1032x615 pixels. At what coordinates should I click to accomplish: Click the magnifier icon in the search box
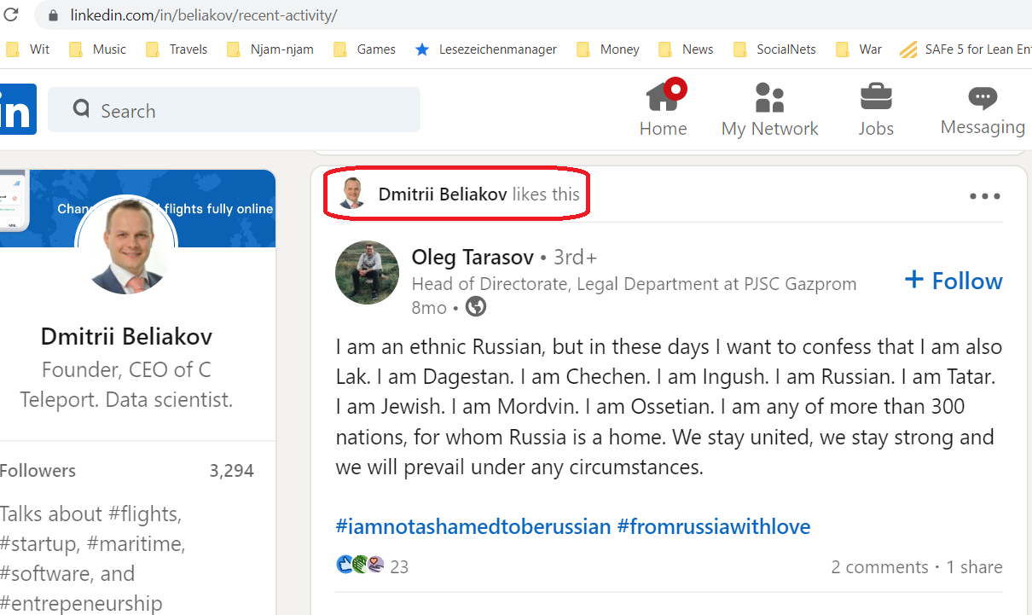pos(82,109)
